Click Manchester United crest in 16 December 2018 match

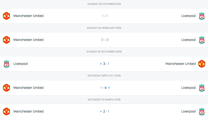coord(202,64)
